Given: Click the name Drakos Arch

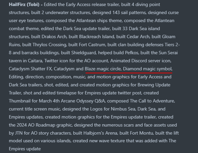Looking at the screenshot, I should [54, 37].
